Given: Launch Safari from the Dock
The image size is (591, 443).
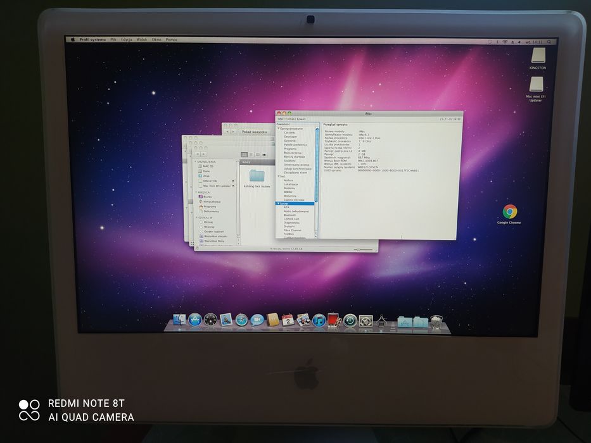Looking at the screenshot, I should coord(241,320).
